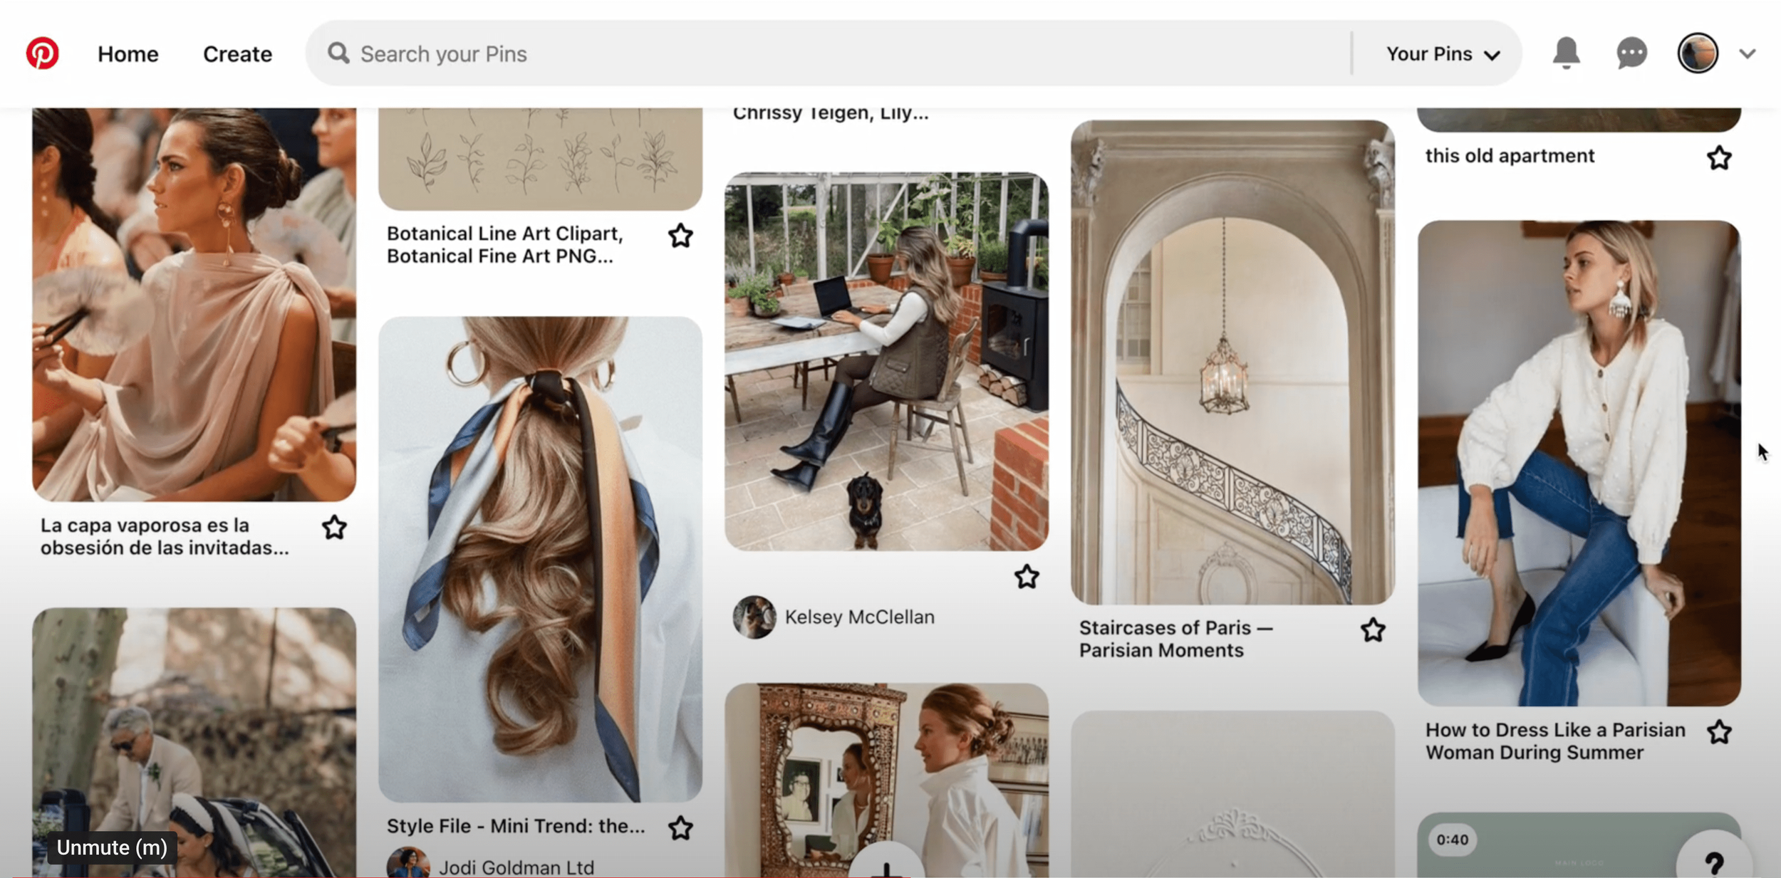This screenshot has height=878, width=1781.
Task: Go to the Home tab
Action: click(128, 54)
